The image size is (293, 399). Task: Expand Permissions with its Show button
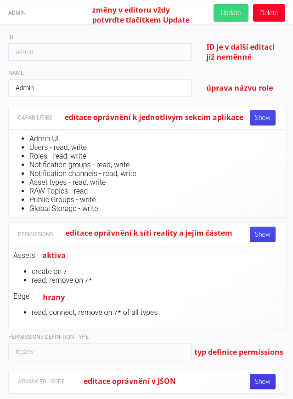pyautogui.click(x=262, y=234)
